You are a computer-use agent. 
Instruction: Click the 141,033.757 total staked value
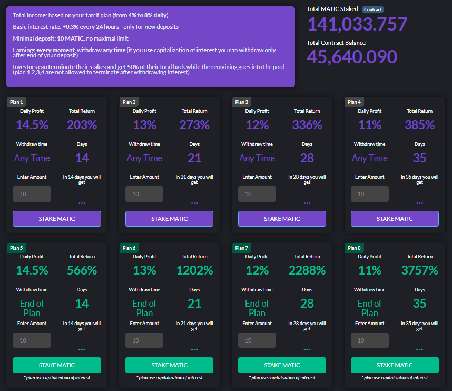357,24
